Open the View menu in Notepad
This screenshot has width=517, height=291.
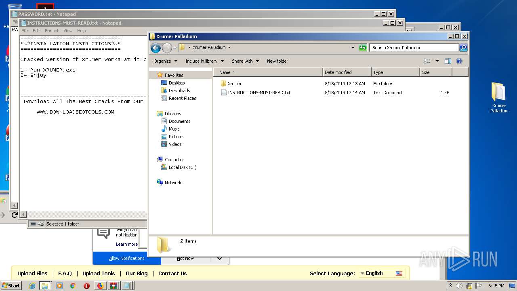[x=68, y=31]
